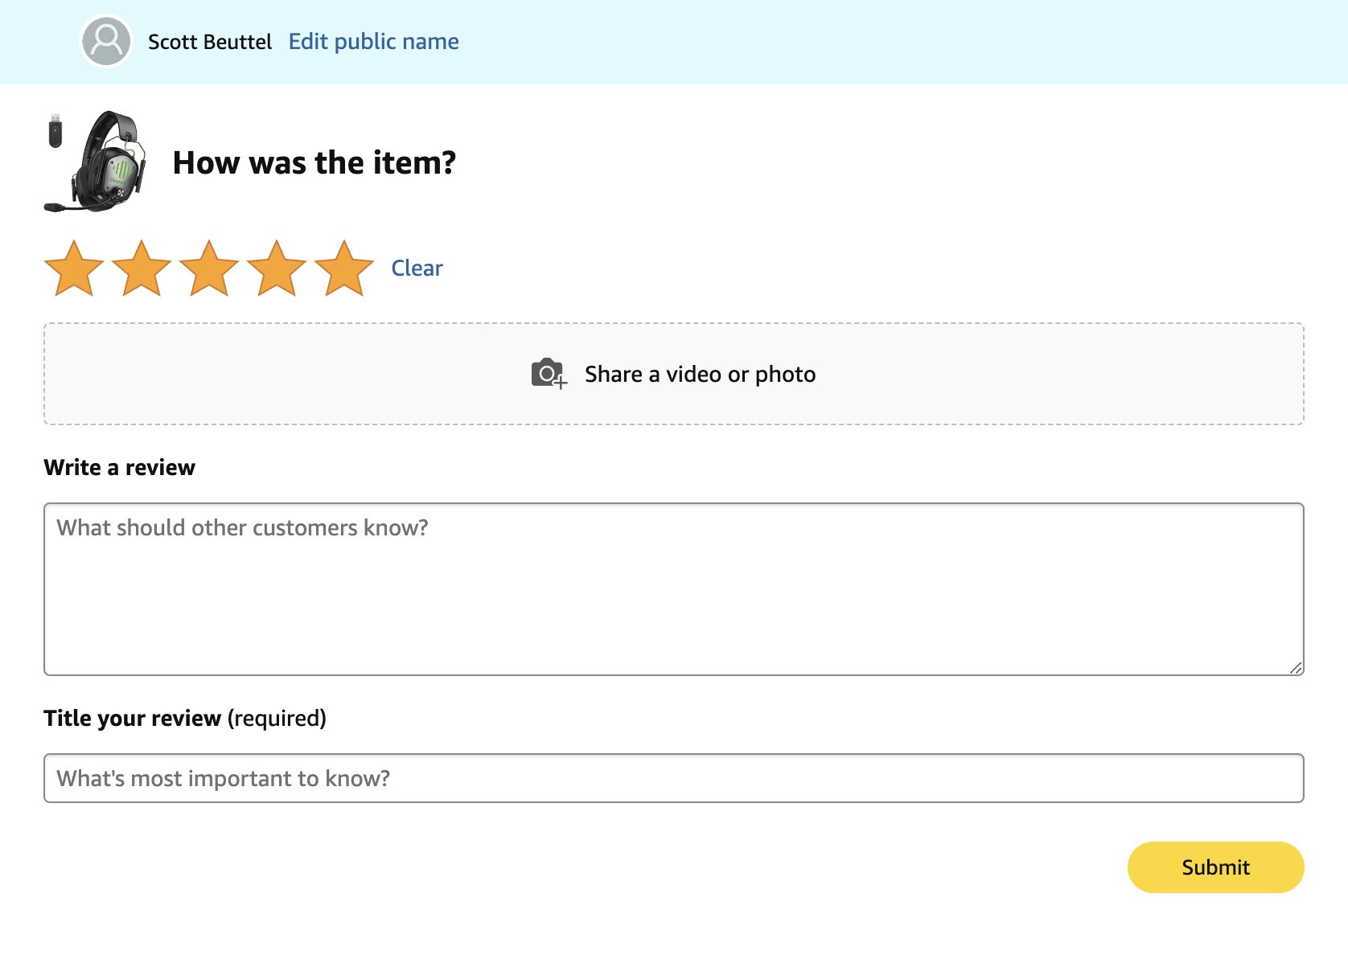This screenshot has width=1348, height=955.
Task: Clear the star rating
Action: 417,268
